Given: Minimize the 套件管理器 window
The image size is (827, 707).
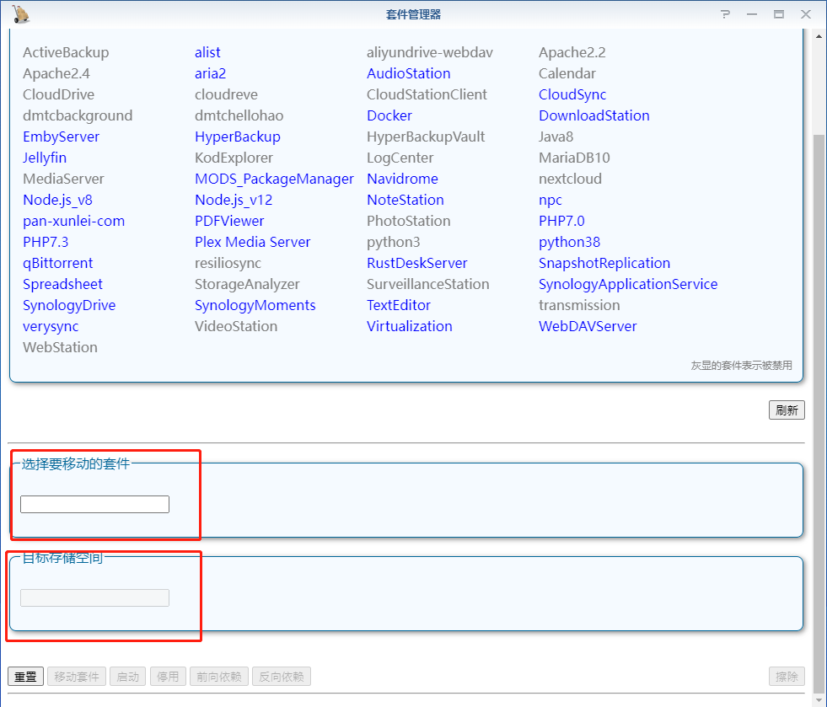Looking at the screenshot, I should pos(752,14).
